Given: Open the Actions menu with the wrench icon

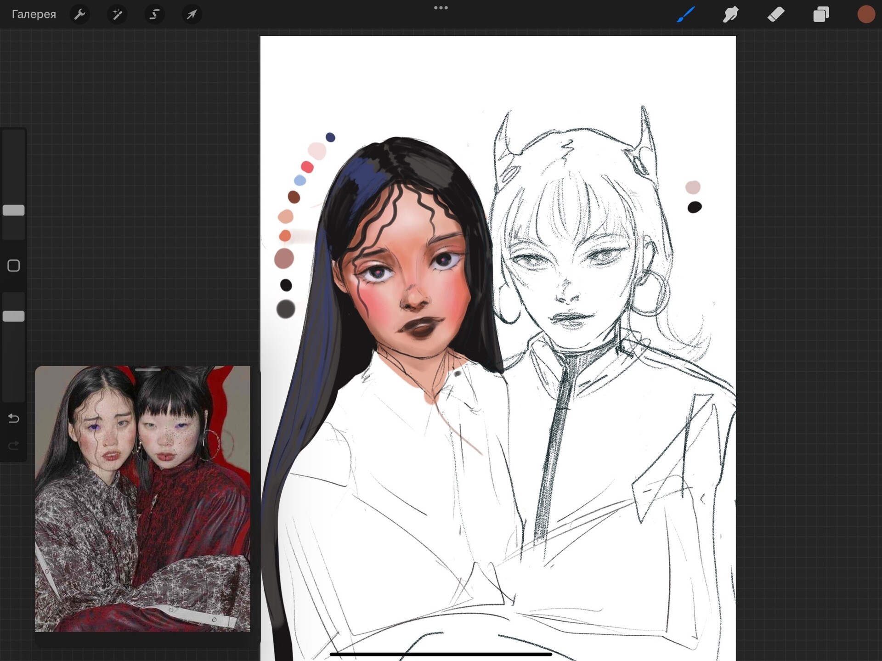Looking at the screenshot, I should pyautogui.click(x=79, y=14).
